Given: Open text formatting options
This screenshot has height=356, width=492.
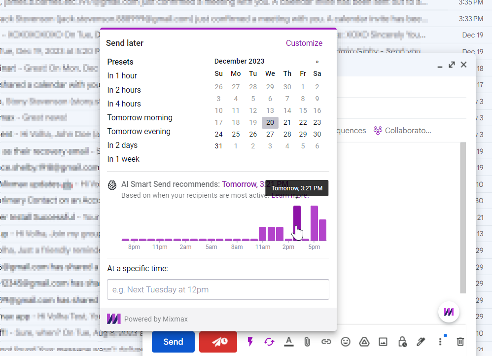Looking at the screenshot, I should [x=288, y=341].
